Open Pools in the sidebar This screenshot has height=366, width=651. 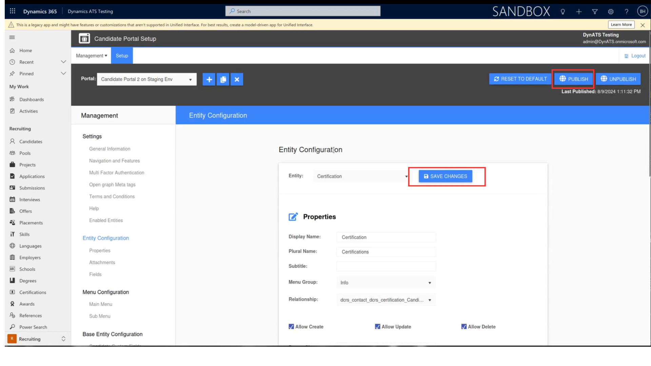coord(25,153)
